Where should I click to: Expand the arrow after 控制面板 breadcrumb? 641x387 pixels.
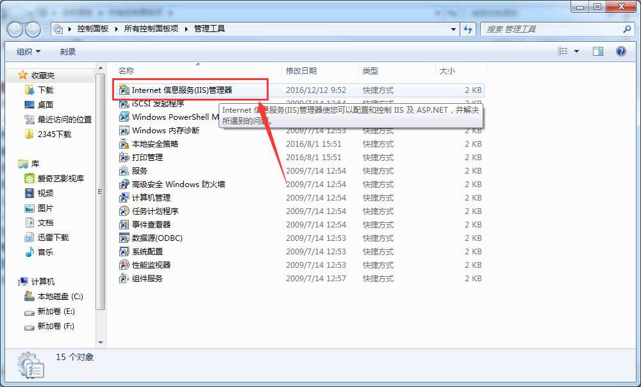(117, 29)
